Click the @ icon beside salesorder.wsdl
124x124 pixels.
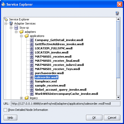[x=32, y=77]
